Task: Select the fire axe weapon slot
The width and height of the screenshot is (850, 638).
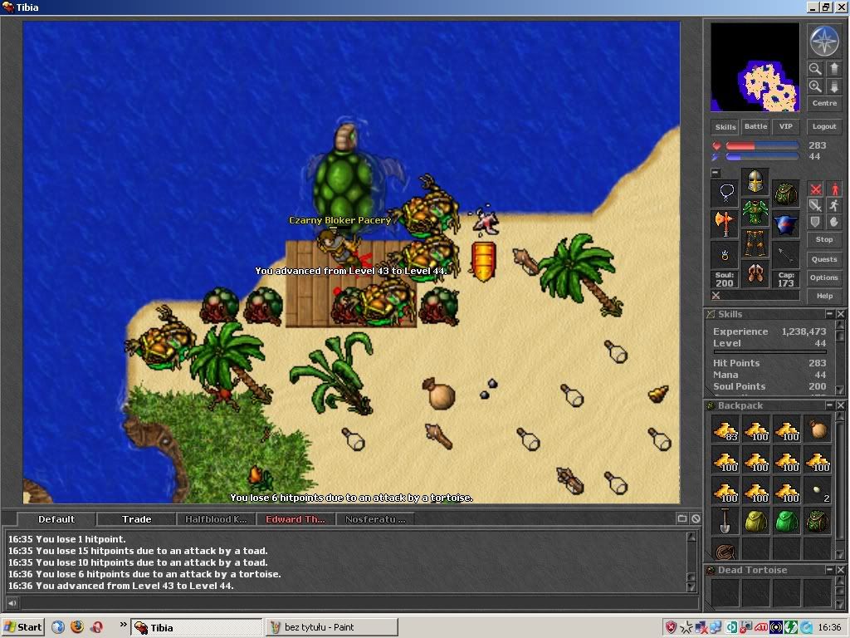Action: [725, 223]
